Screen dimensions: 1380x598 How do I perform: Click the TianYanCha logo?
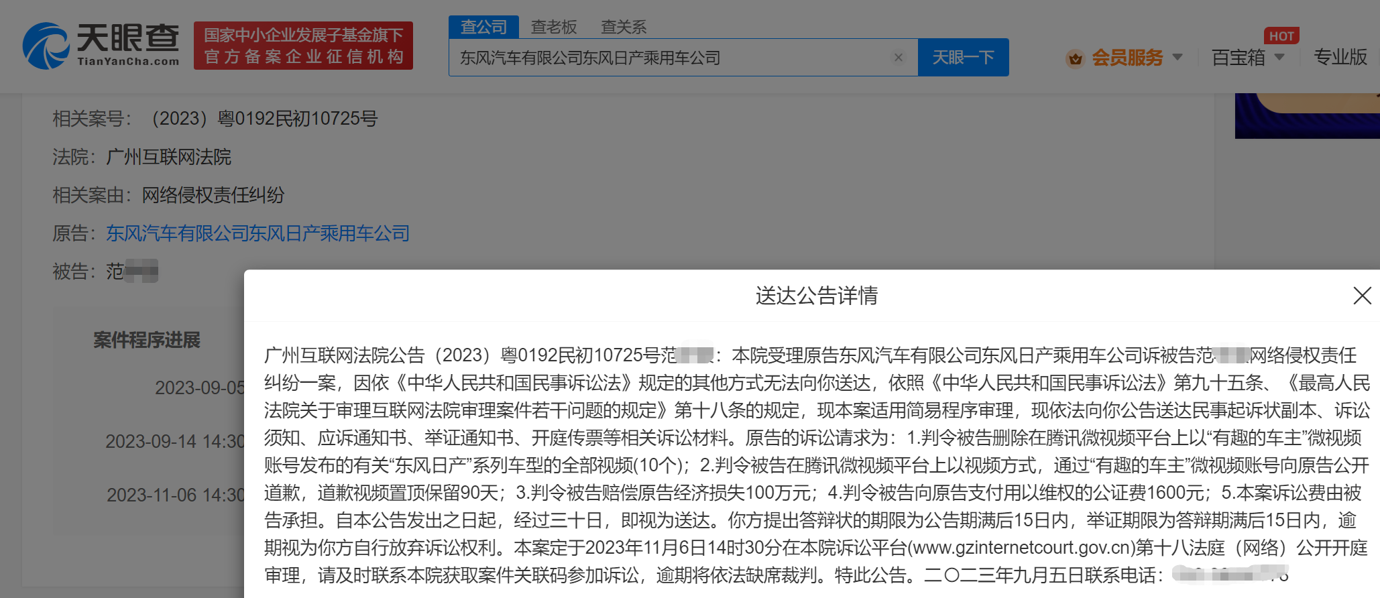point(101,46)
